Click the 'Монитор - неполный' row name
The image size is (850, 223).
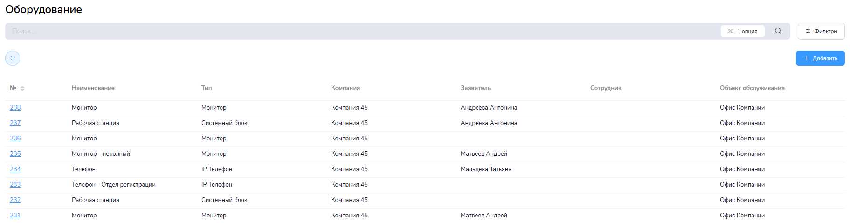[101, 154]
